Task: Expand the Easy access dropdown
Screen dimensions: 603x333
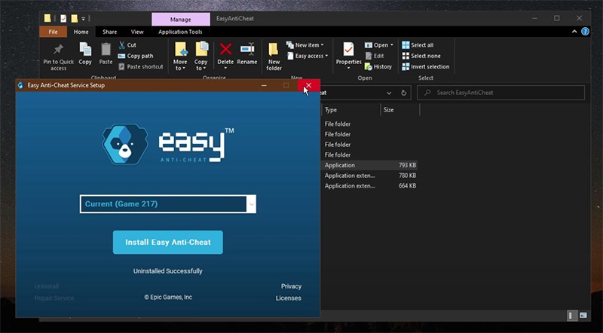Action: click(x=308, y=56)
